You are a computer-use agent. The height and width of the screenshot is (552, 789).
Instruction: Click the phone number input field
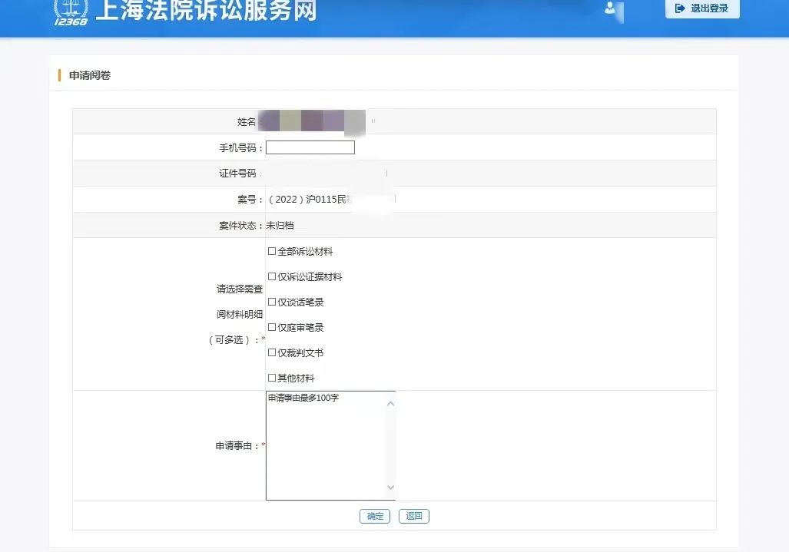pos(310,147)
